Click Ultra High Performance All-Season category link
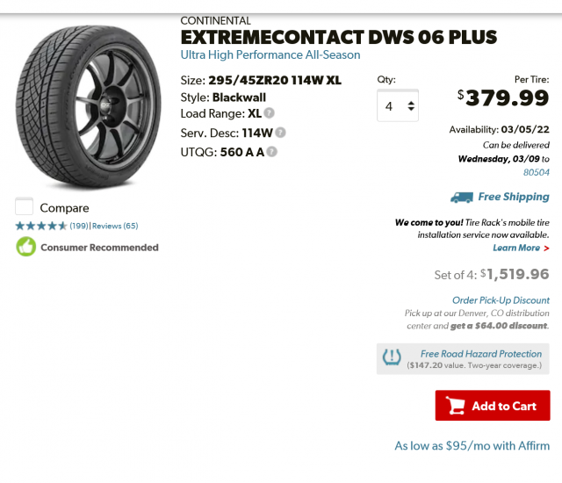Viewport: 562px width, 483px height. coord(270,55)
